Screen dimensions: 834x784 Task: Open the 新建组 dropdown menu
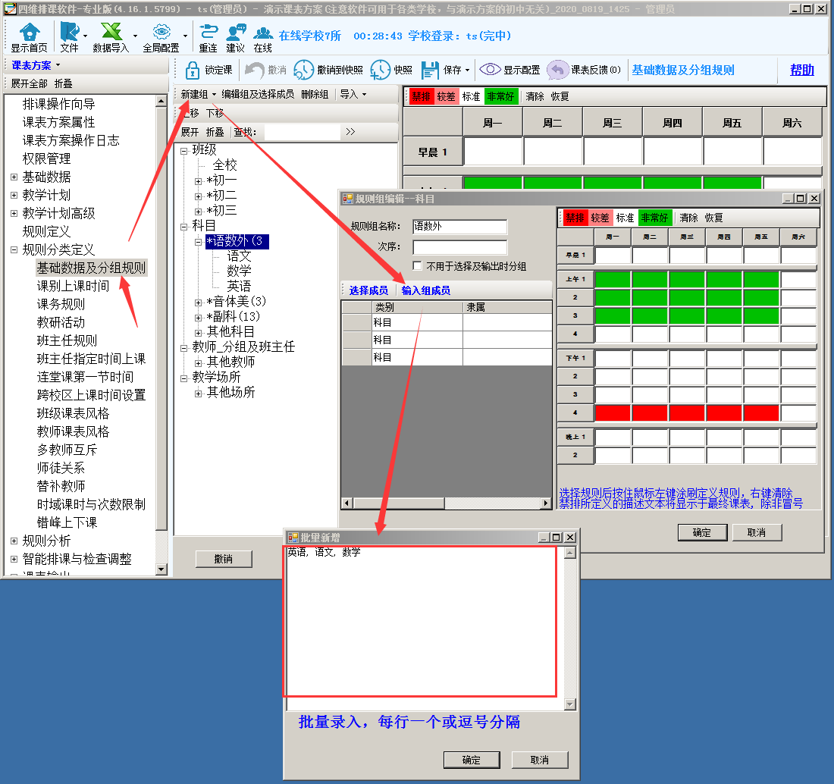coord(199,94)
